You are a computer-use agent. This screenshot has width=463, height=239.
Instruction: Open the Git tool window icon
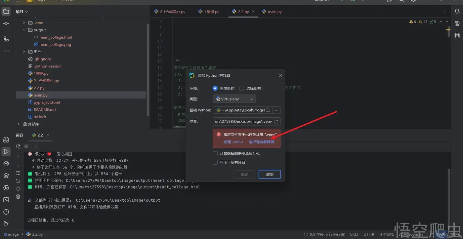pyautogui.click(x=6, y=224)
